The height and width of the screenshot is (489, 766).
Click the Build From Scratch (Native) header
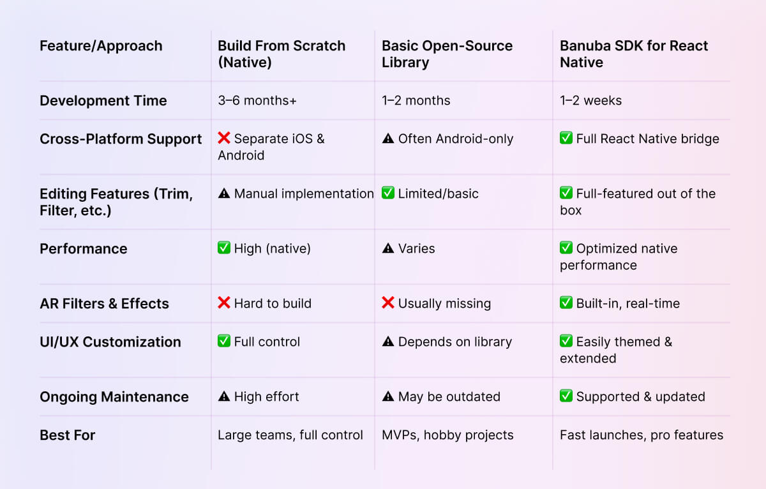click(x=282, y=54)
